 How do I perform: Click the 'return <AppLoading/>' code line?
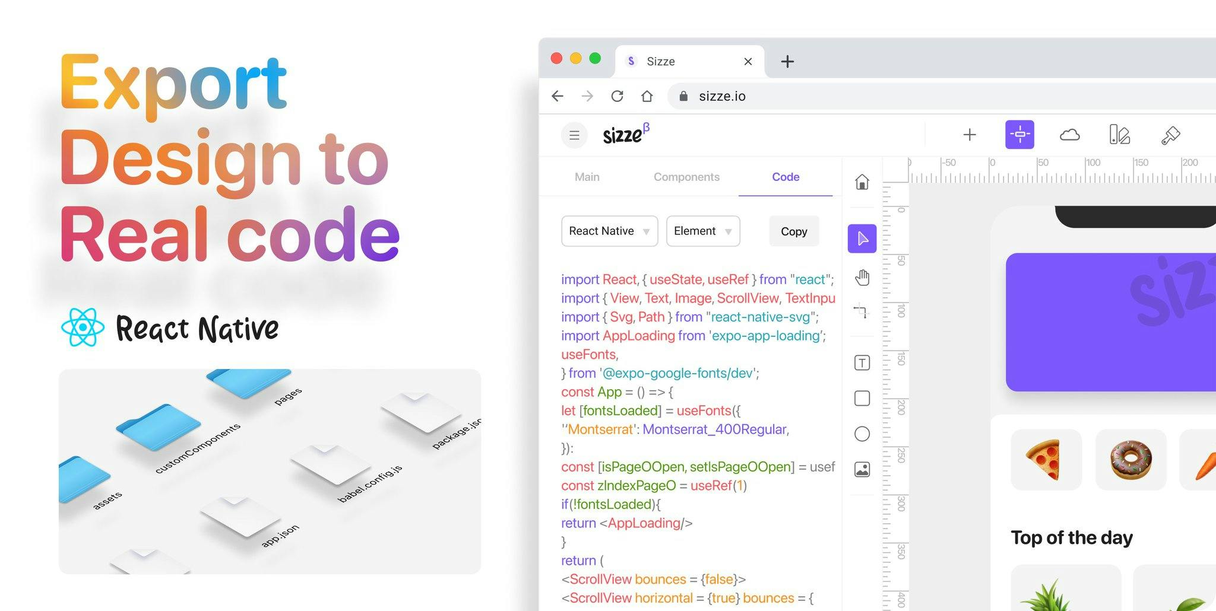click(x=627, y=523)
